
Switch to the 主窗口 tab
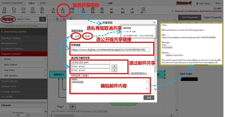31,3
